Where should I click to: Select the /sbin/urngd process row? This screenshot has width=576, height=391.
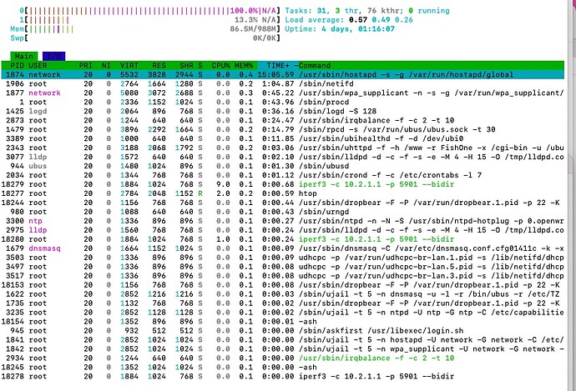[282, 212]
